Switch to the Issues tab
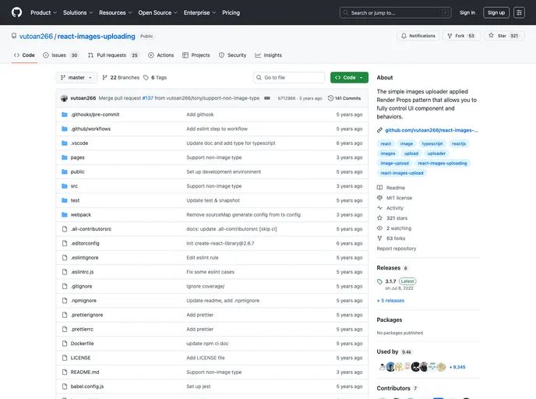The width and height of the screenshot is (536, 399). [x=61, y=55]
